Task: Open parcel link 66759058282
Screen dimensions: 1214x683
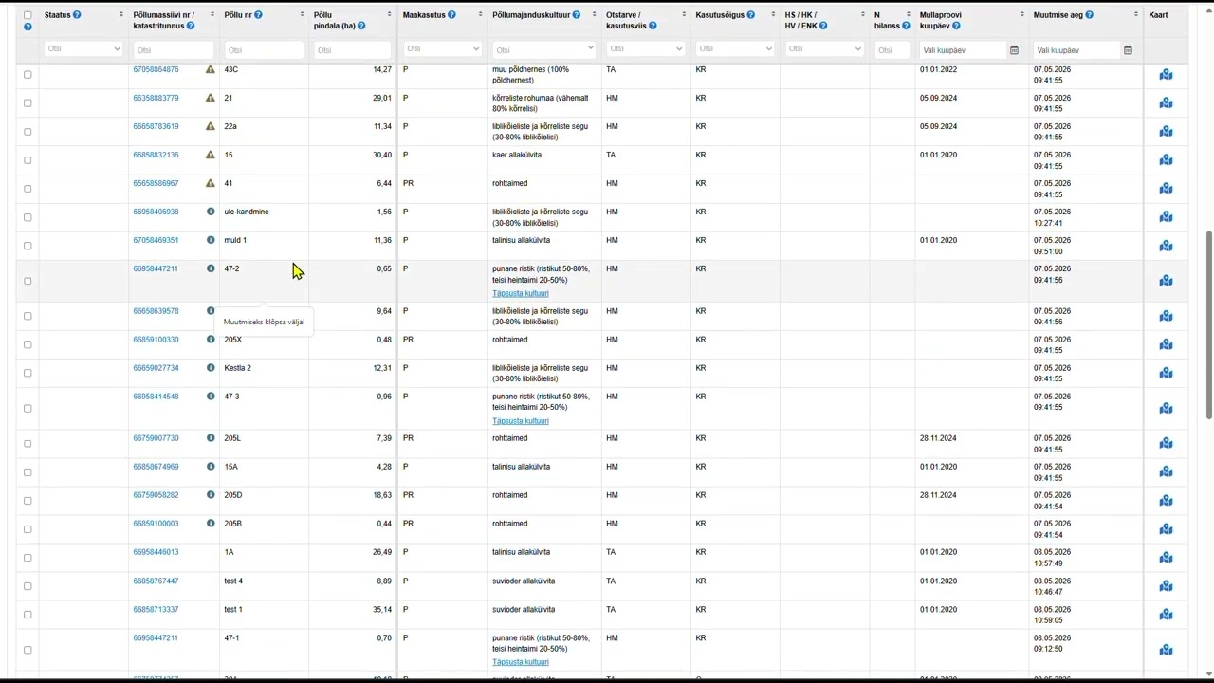Action: click(156, 495)
